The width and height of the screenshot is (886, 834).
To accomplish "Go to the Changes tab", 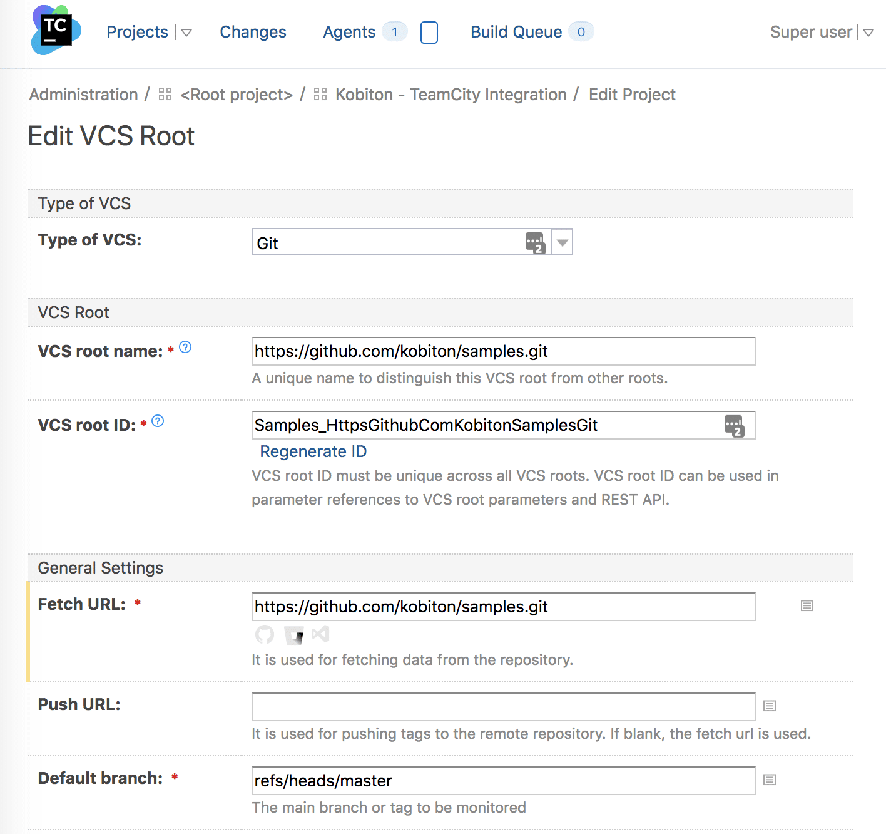I will (253, 32).
